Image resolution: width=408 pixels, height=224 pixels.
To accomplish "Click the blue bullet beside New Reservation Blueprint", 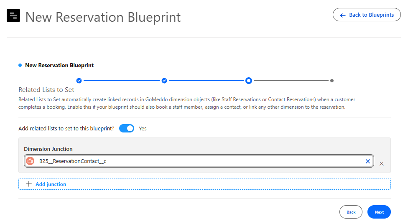I will click(x=20, y=65).
